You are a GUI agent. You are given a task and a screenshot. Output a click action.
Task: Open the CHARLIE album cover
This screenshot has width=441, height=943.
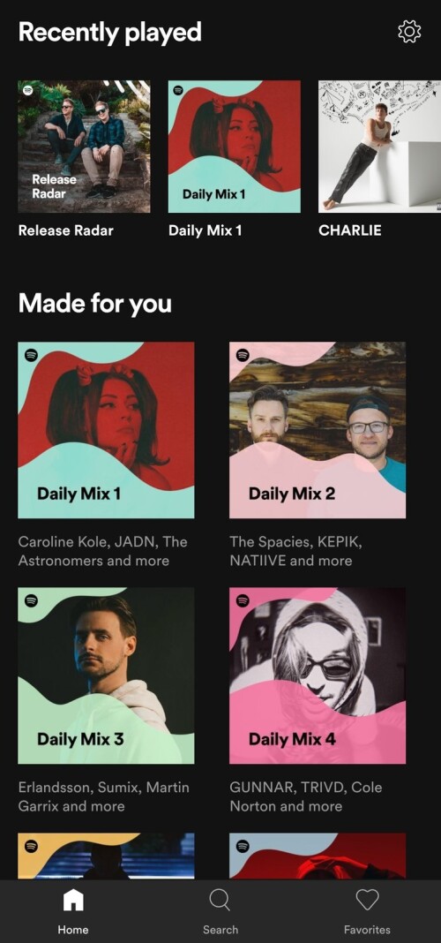tap(380, 147)
